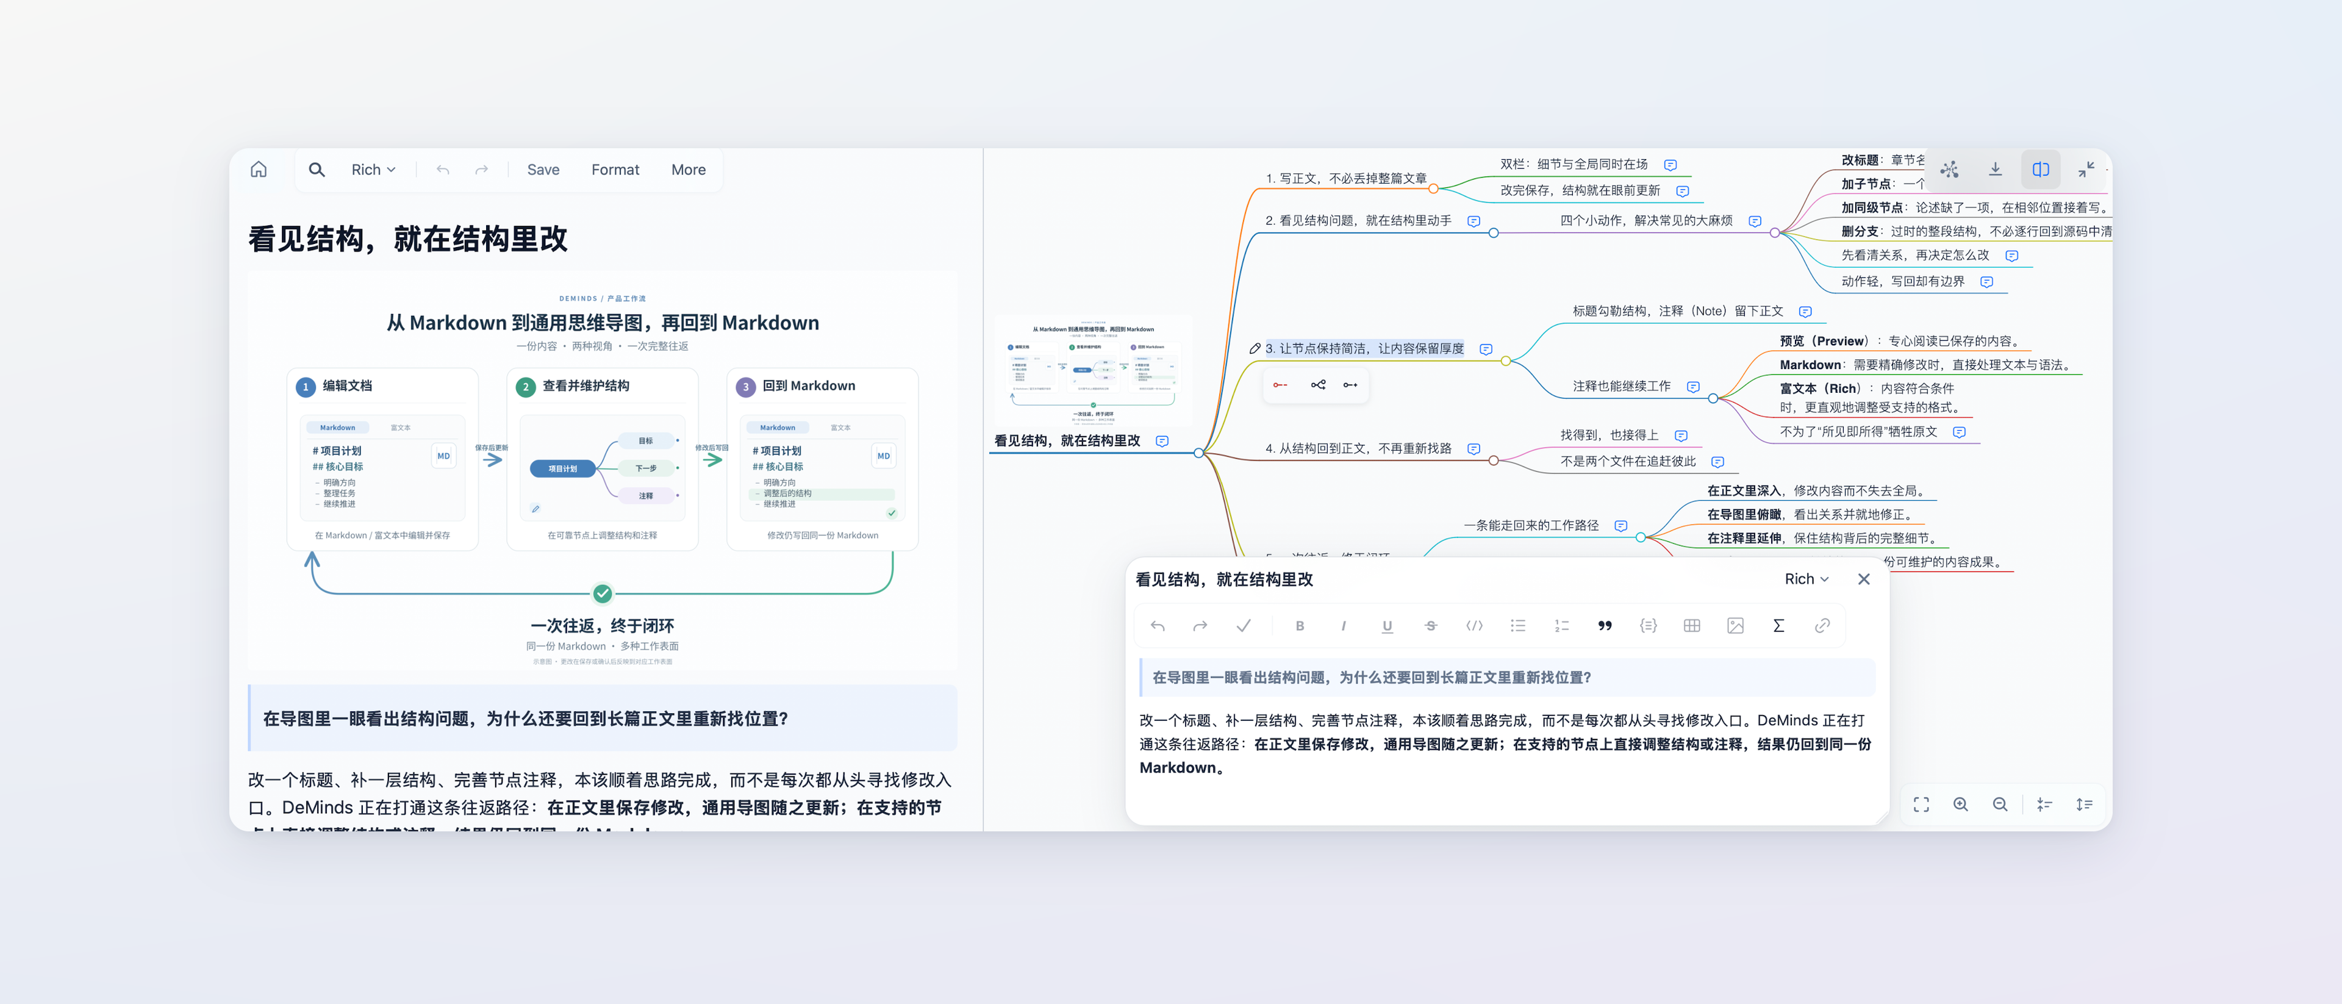The height and width of the screenshot is (1004, 2342).
Task: Toggle underline in the note popup
Action: [x=1388, y=626]
